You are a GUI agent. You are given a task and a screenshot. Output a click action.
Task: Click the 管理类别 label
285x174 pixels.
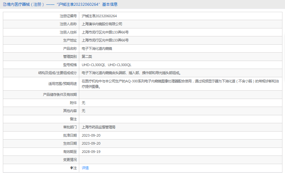click(x=70, y=57)
